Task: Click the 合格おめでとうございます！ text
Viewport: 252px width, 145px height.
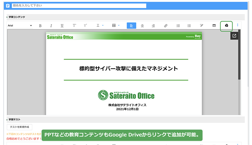Action: click(x=24, y=139)
